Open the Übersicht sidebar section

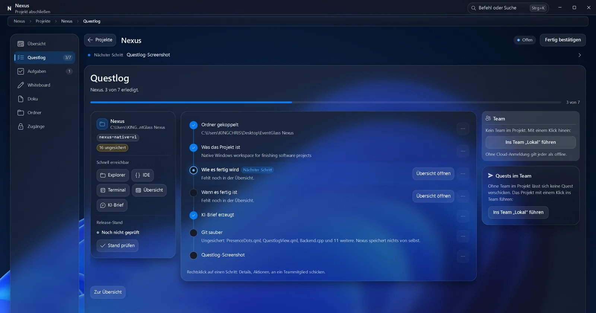pos(44,44)
